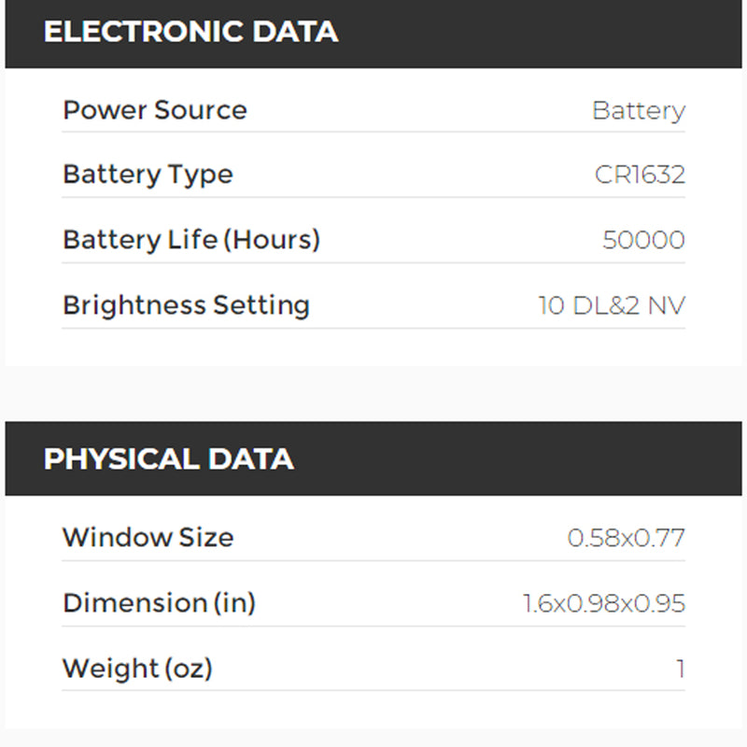Viewport: 747px width, 747px height.
Task: Click the (in) unit beside Dimension
Action: 235,603
